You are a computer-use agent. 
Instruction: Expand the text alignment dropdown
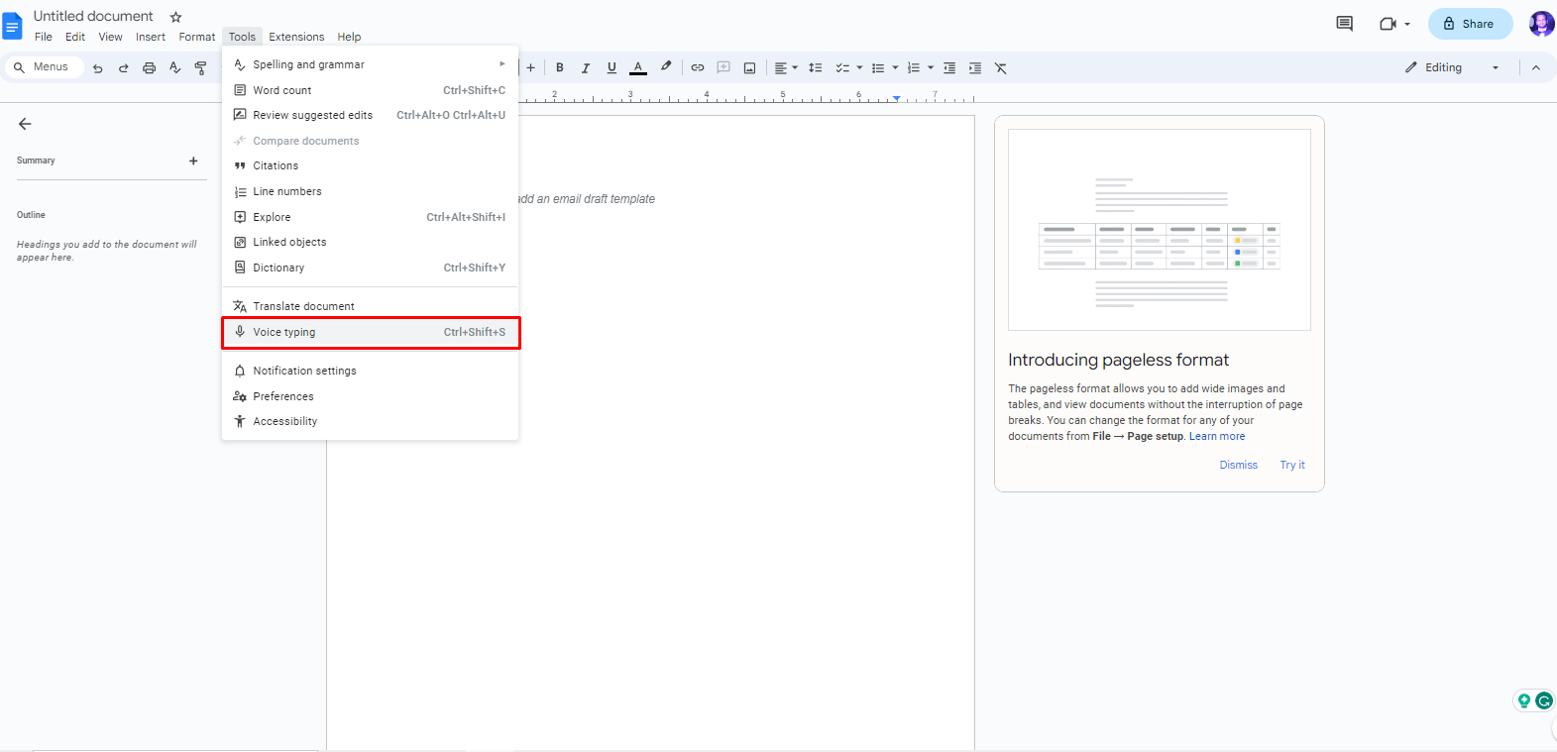(x=785, y=68)
